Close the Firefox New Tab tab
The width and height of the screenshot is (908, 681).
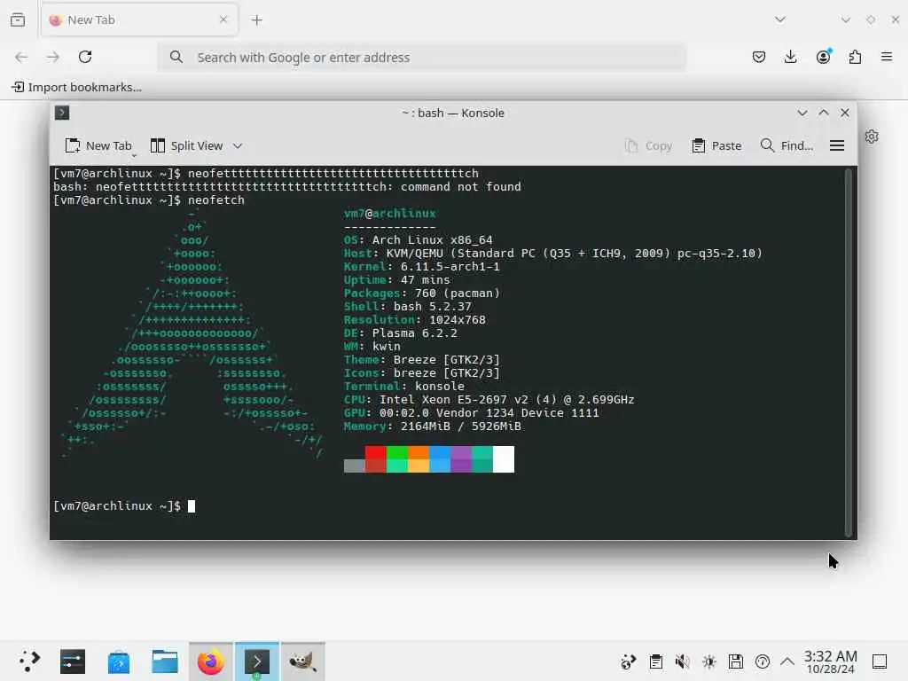223,20
